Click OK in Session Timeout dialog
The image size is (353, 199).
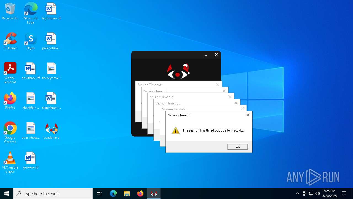tap(238, 147)
